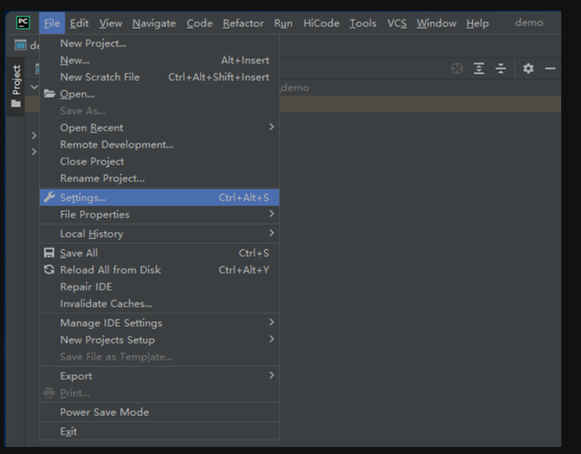Click the demo project title text
The height and width of the screenshot is (454, 581).
(529, 23)
